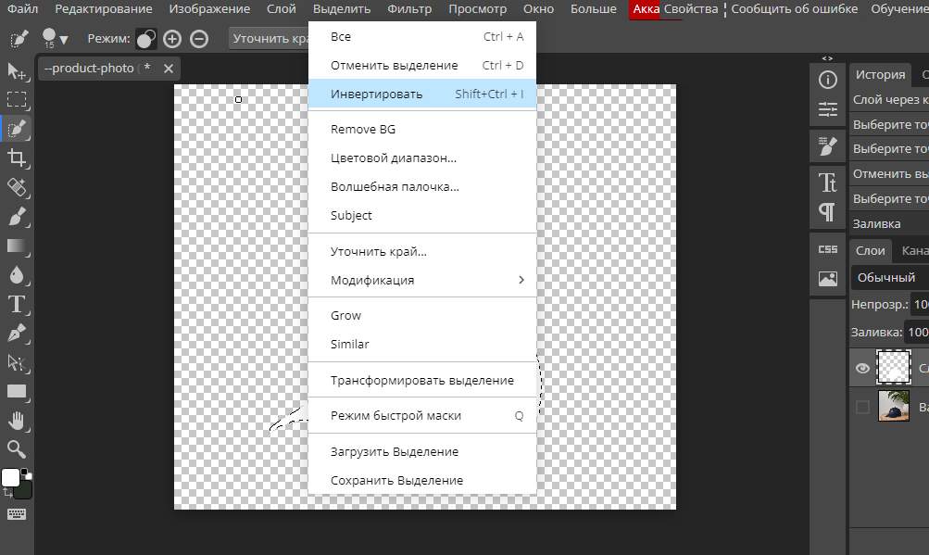Viewport: 929px width, 555px height.
Task: Click the Уточнить край button in options bar
Action: pos(270,39)
